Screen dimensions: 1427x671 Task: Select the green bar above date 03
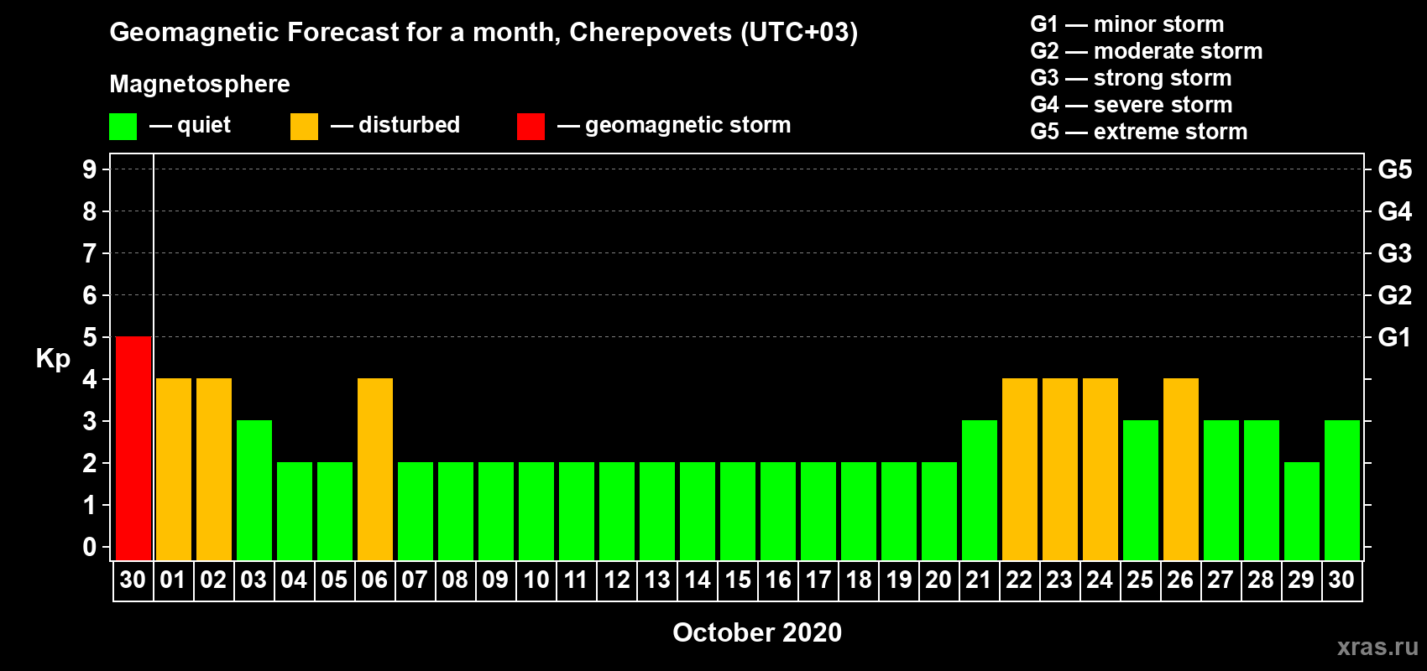(254, 491)
